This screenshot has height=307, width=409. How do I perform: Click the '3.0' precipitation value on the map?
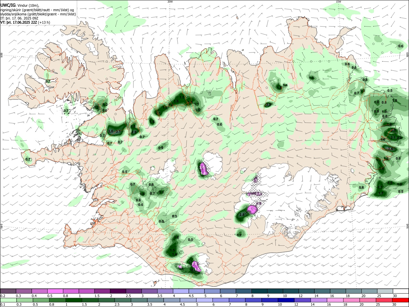point(111,131)
